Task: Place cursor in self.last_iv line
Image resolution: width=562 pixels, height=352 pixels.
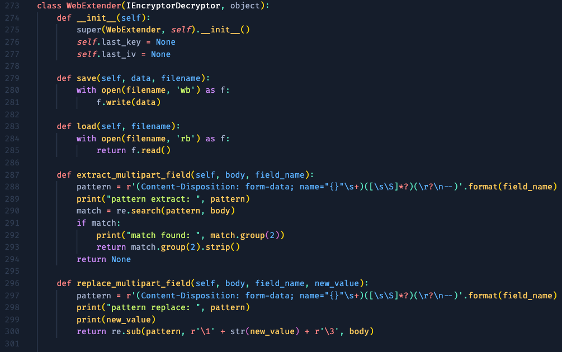Action: point(123,54)
